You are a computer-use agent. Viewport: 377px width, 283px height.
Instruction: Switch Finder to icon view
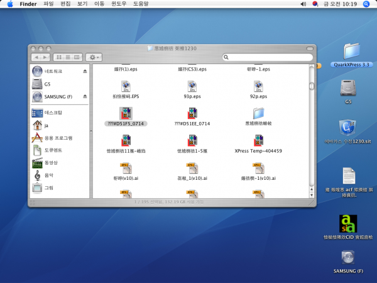(59, 57)
